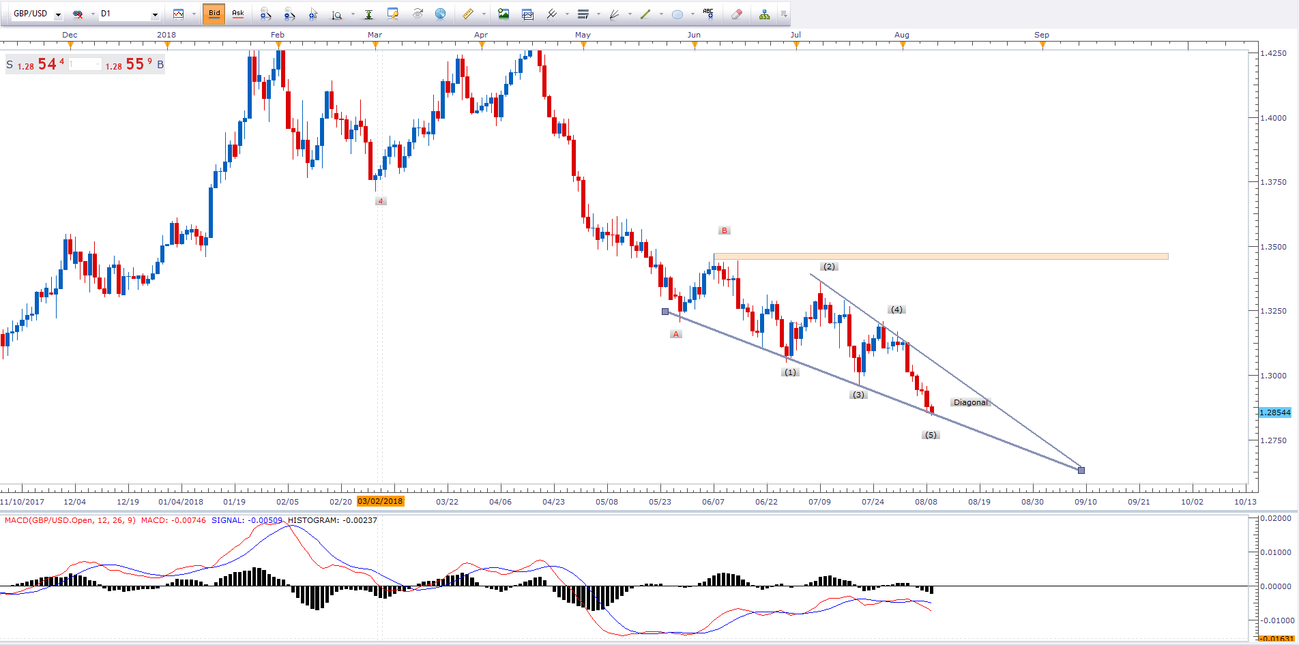
Task: Toggle the Bid price view
Action: (x=214, y=14)
